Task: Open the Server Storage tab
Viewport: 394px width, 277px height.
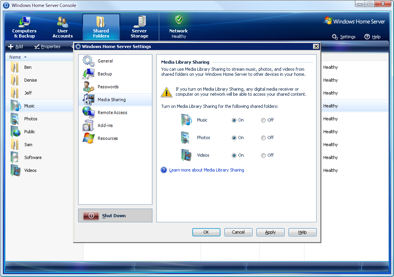Action: click(139, 27)
